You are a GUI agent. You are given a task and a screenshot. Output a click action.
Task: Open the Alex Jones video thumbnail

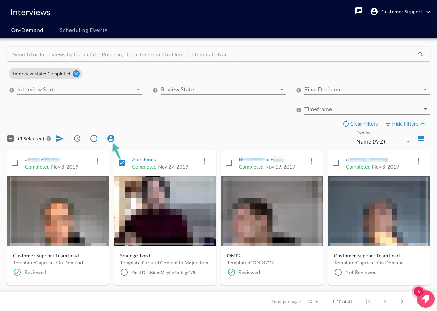(165, 211)
